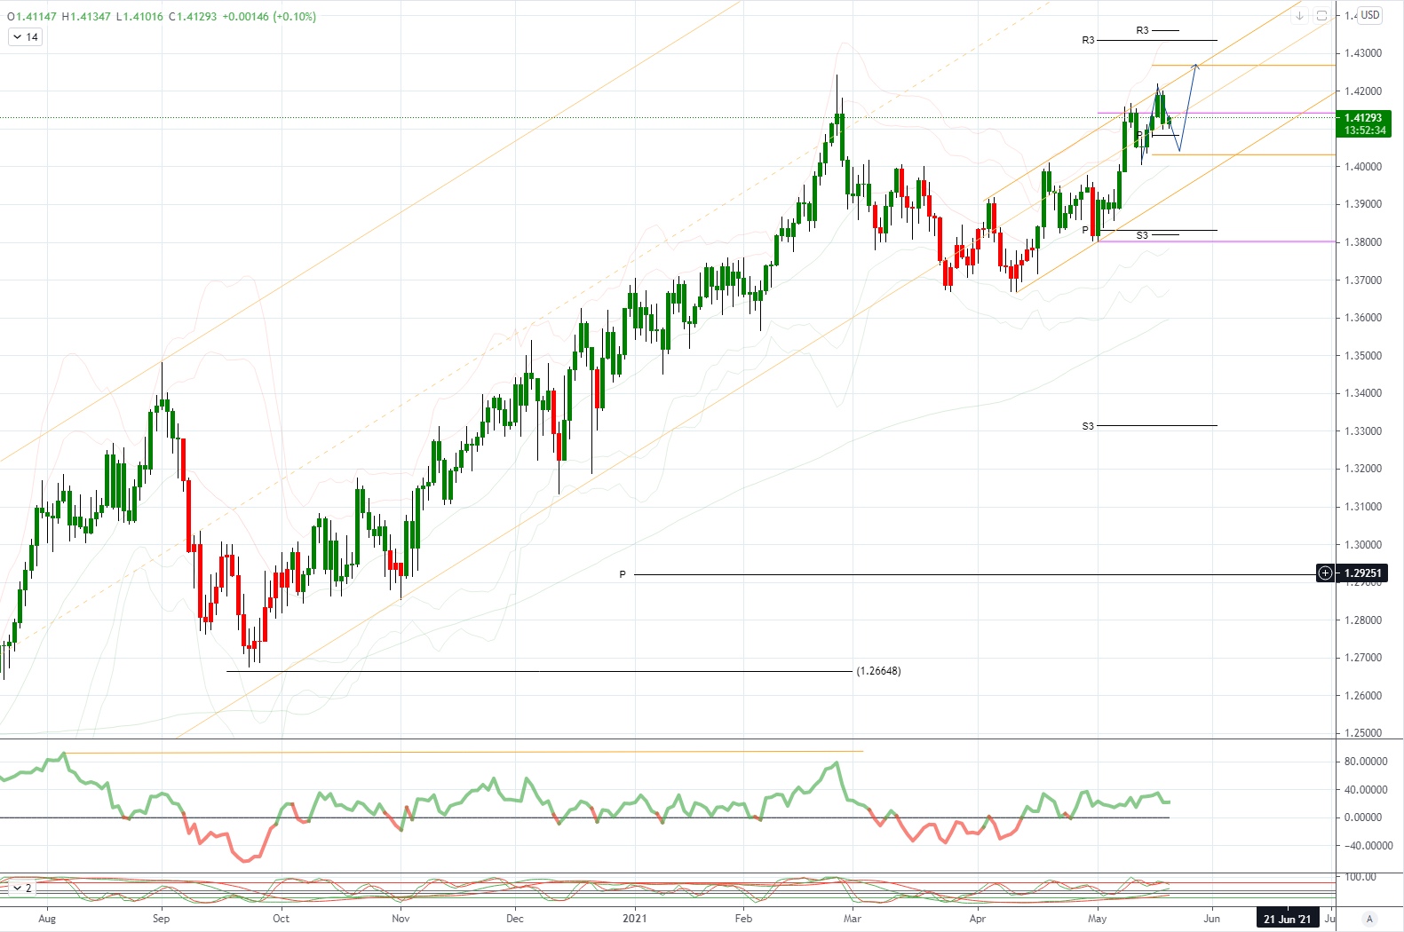The height and width of the screenshot is (932, 1404).
Task: Click the Aug label on time axis
Action: [x=47, y=919]
